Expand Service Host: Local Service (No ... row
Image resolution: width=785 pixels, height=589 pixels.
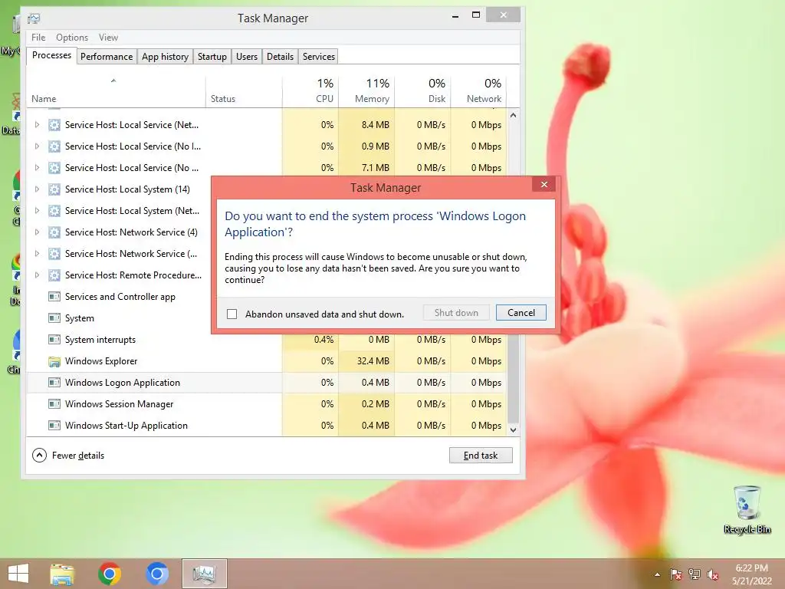click(37, 168)
